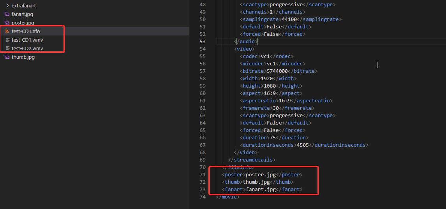Click the aspectratio tag line

point(286,101)
